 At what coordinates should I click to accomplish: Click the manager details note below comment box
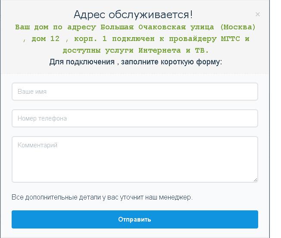pyautogui.click(x=102, y=197)
